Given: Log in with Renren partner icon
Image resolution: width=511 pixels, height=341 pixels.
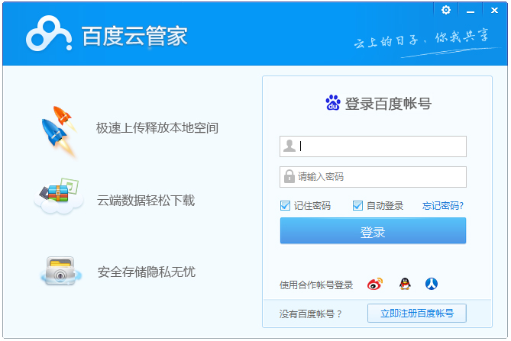Looking at the screenshot, I should [432, 285].
